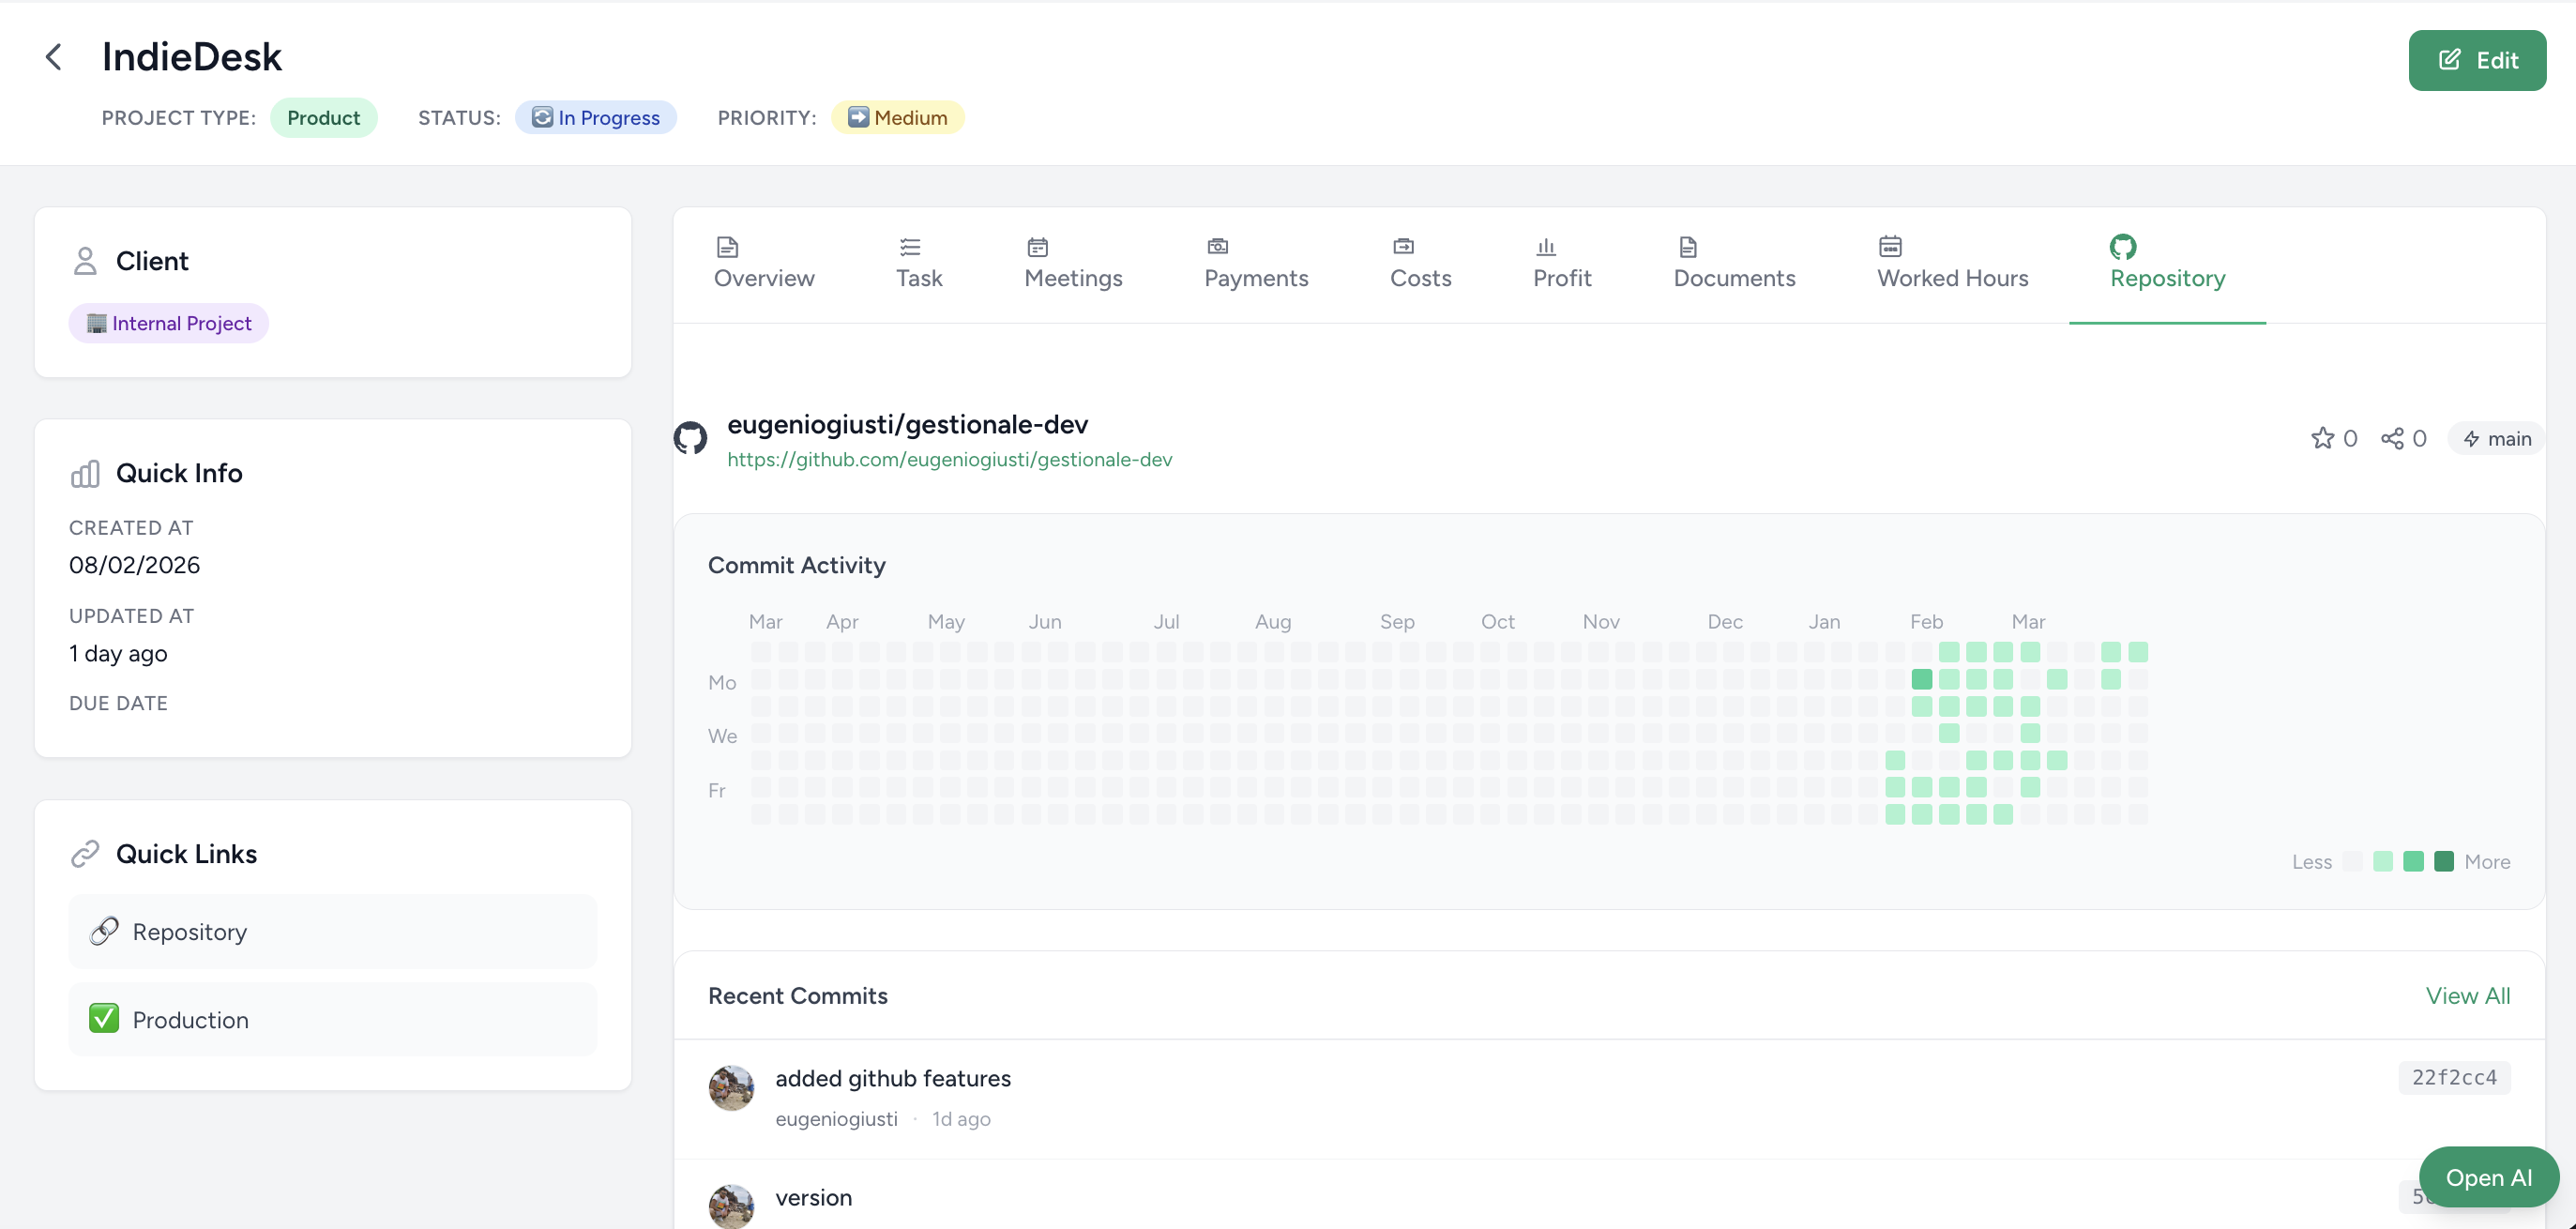Open the In Progress status selector

tap(596, 117)
